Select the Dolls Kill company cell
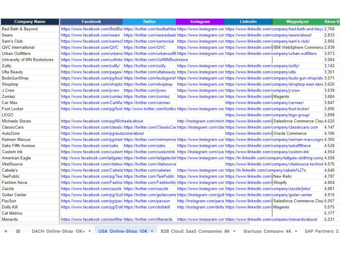Viewport: 340px width, 255px height. pyautogui.click(x=30, y=207)
